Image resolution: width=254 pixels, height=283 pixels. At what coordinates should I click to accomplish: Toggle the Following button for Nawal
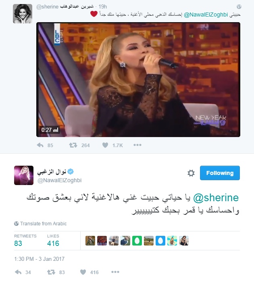coord(220,173)
